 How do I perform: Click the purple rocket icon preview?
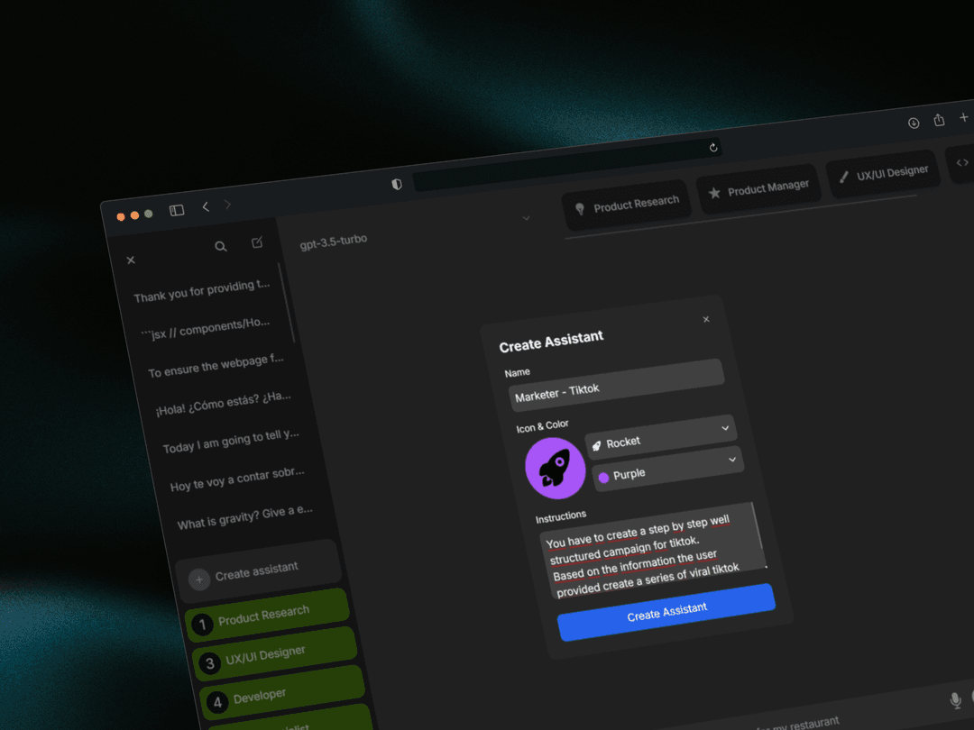[556, 469]
